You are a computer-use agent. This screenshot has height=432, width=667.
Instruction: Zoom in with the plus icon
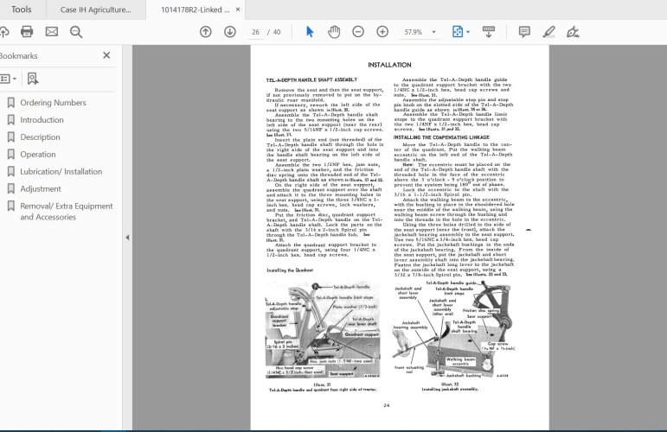(382, 32)
